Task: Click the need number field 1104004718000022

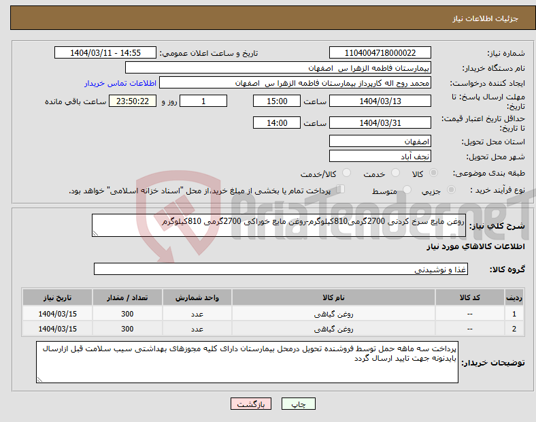Action: 380,53
